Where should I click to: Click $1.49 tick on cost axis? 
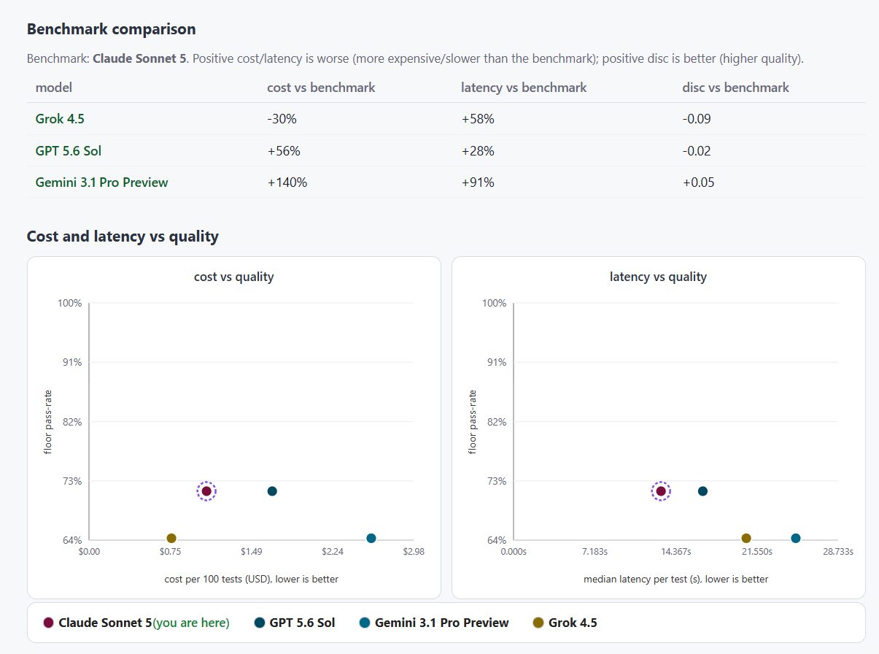pyautogui.click(x=252, y=552)
